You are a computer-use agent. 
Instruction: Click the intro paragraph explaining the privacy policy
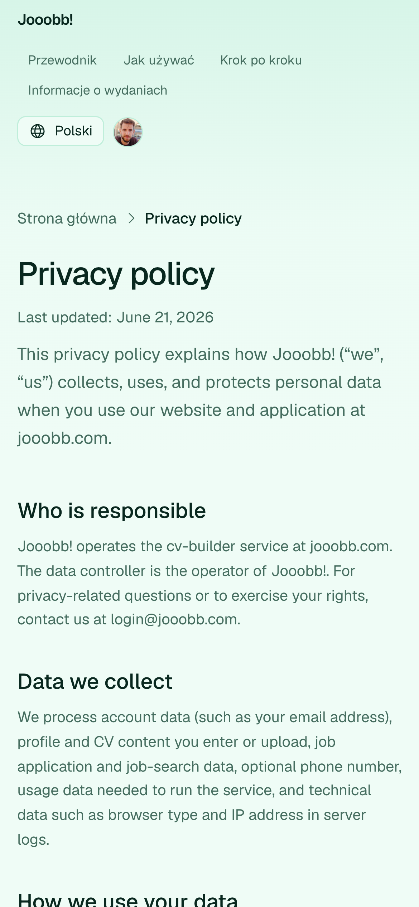coord(201,396)
